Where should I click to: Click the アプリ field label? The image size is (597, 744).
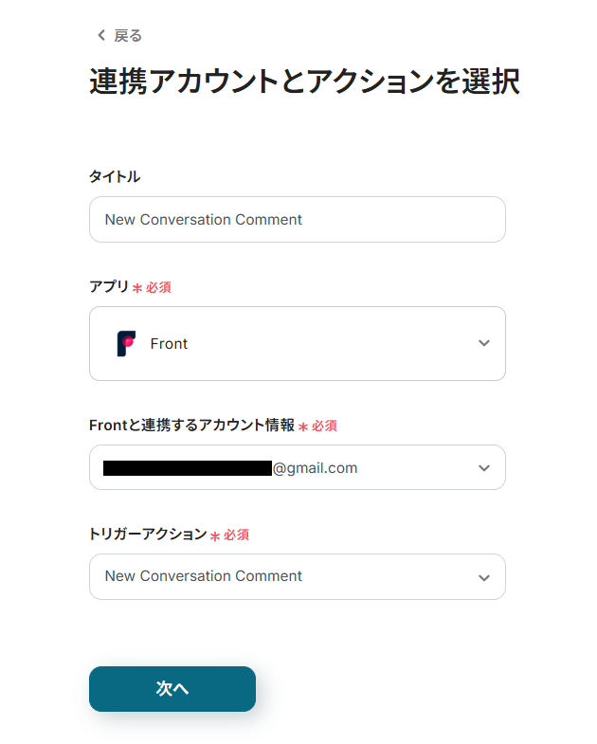coord(109,286)
